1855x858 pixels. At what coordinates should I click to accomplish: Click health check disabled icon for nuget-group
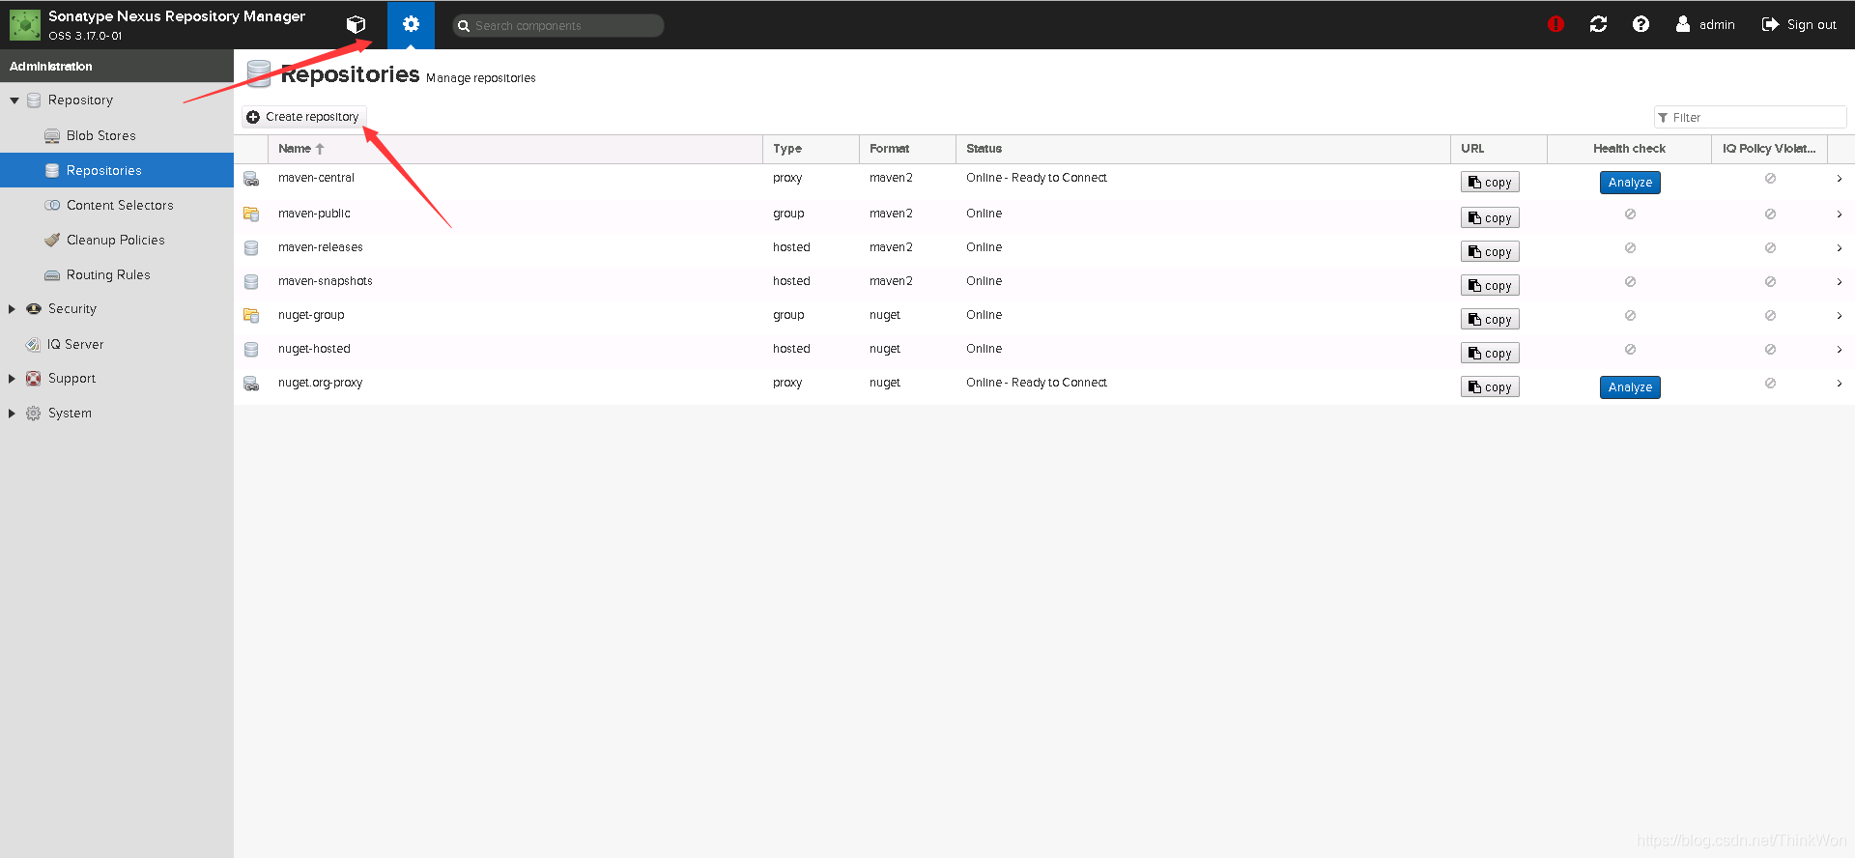1630,315
